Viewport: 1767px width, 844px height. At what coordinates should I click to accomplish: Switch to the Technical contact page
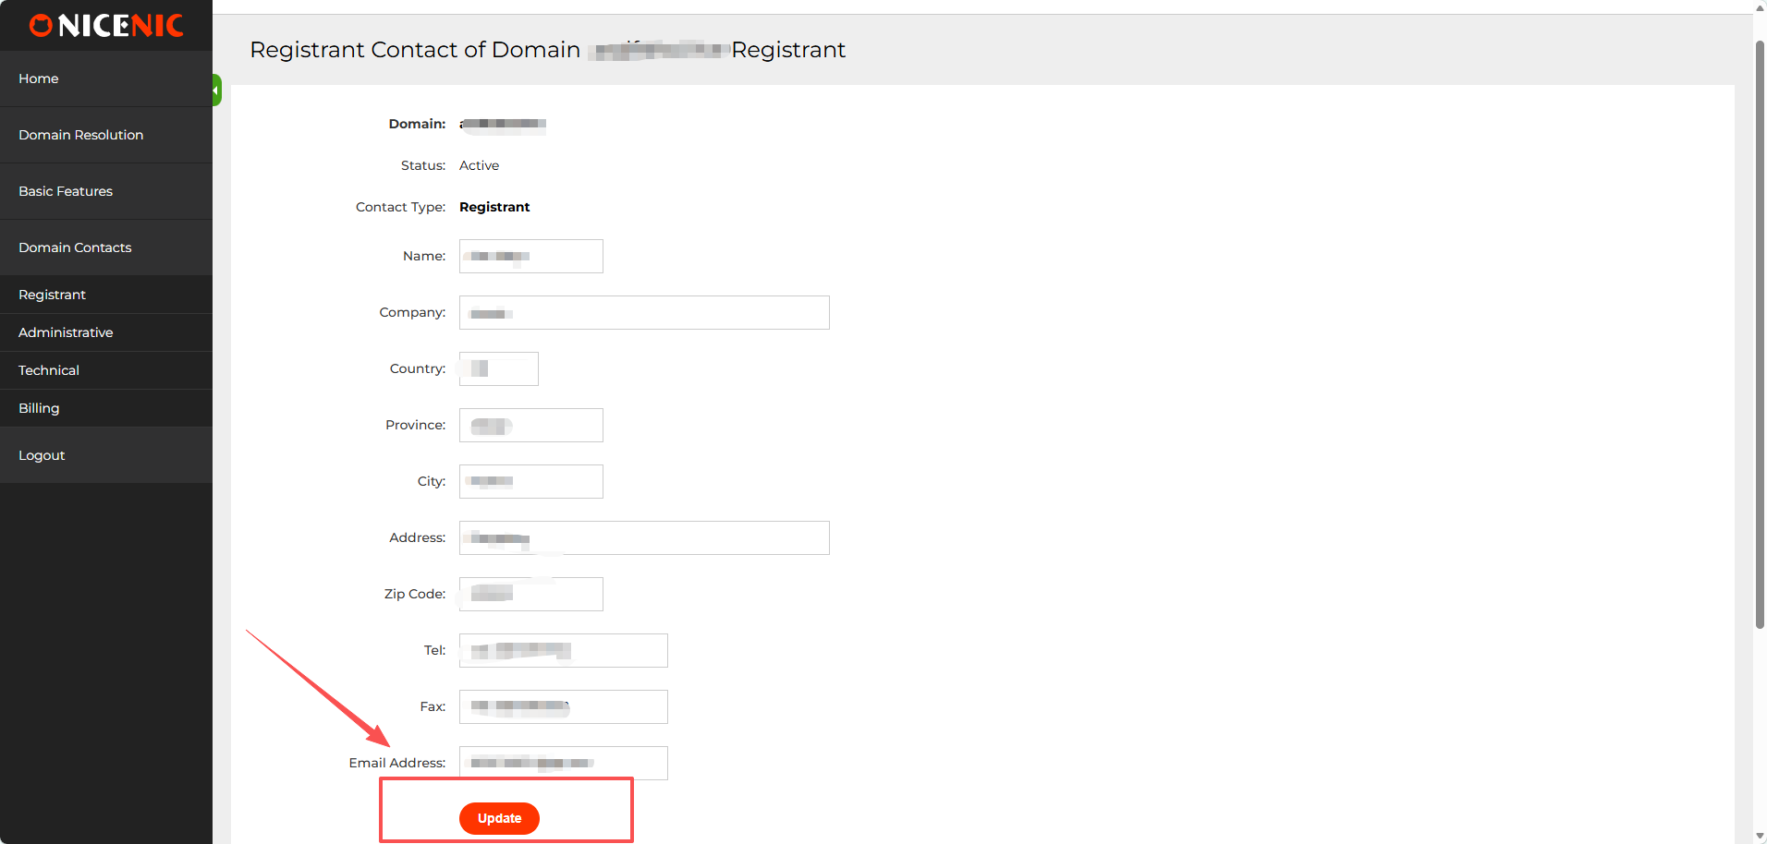pyautogui.click(x=49, y=370)
